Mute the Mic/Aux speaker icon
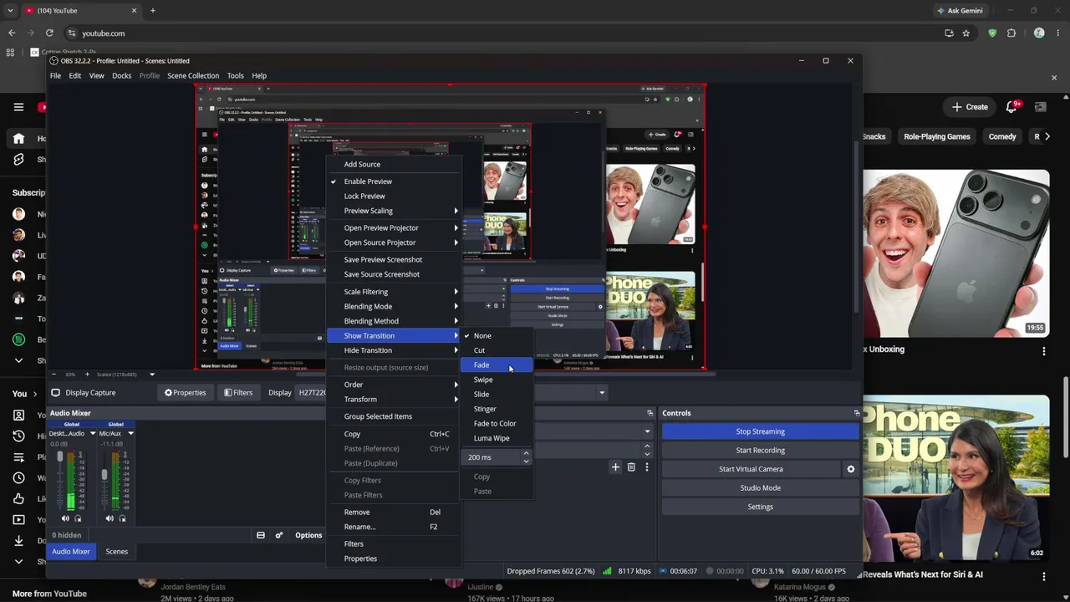 (110, 518)
